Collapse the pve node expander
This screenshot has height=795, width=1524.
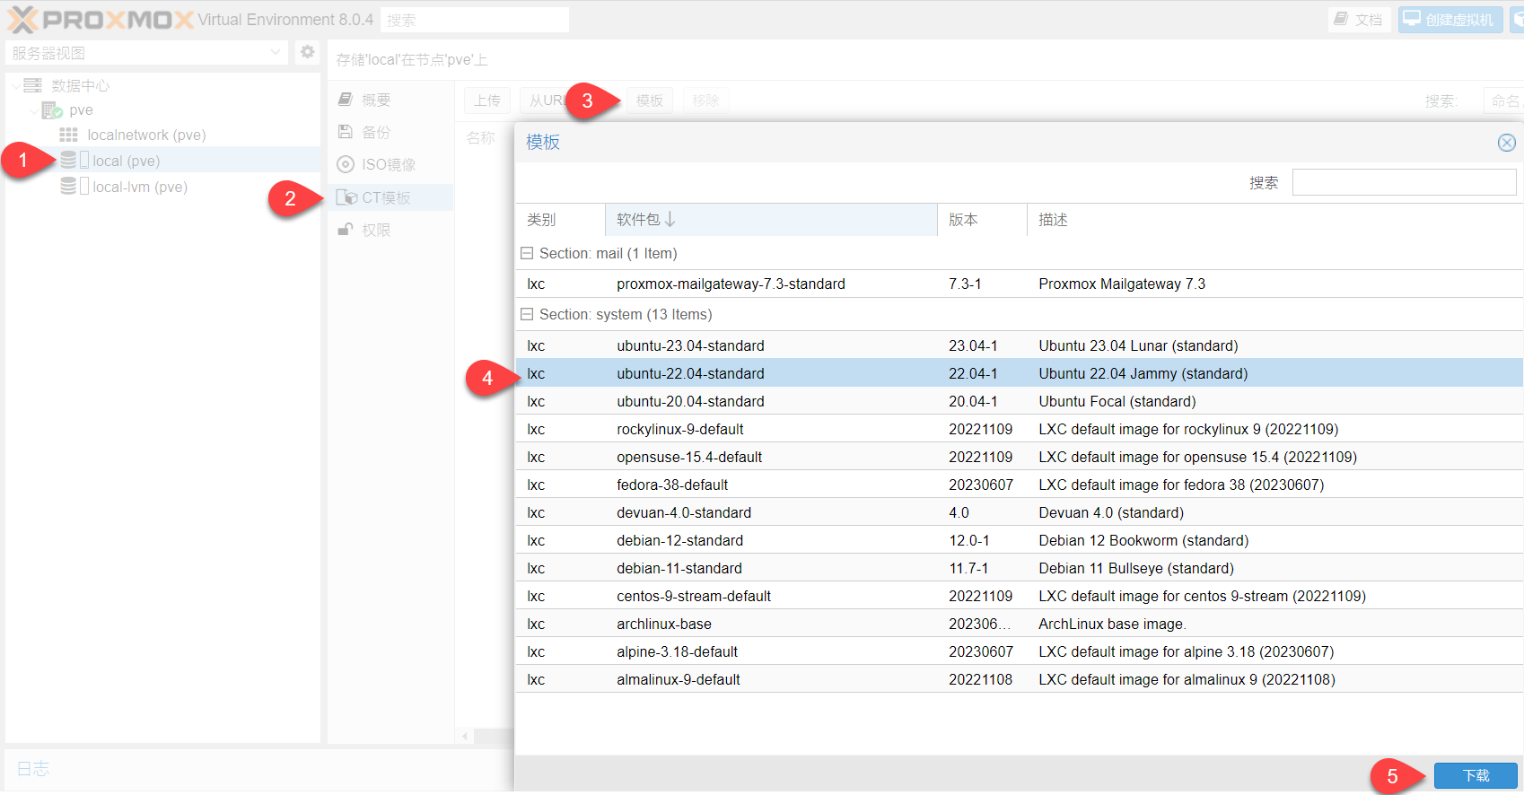coord(33,110)
